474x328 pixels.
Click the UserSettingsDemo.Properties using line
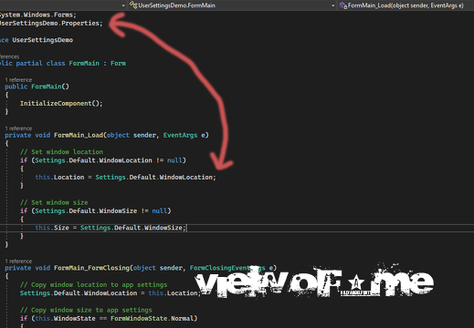pyautogui.click(x=51, y=23)
